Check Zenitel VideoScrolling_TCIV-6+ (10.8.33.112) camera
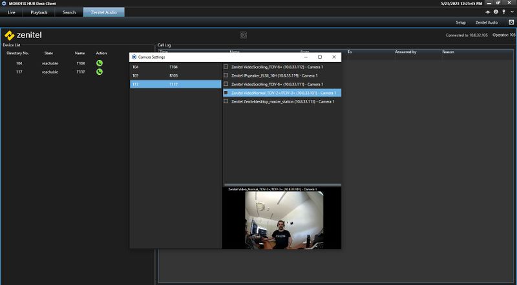The height and width of the screenshot is (285, 517). pyautogui.click(x=226, y=66)
